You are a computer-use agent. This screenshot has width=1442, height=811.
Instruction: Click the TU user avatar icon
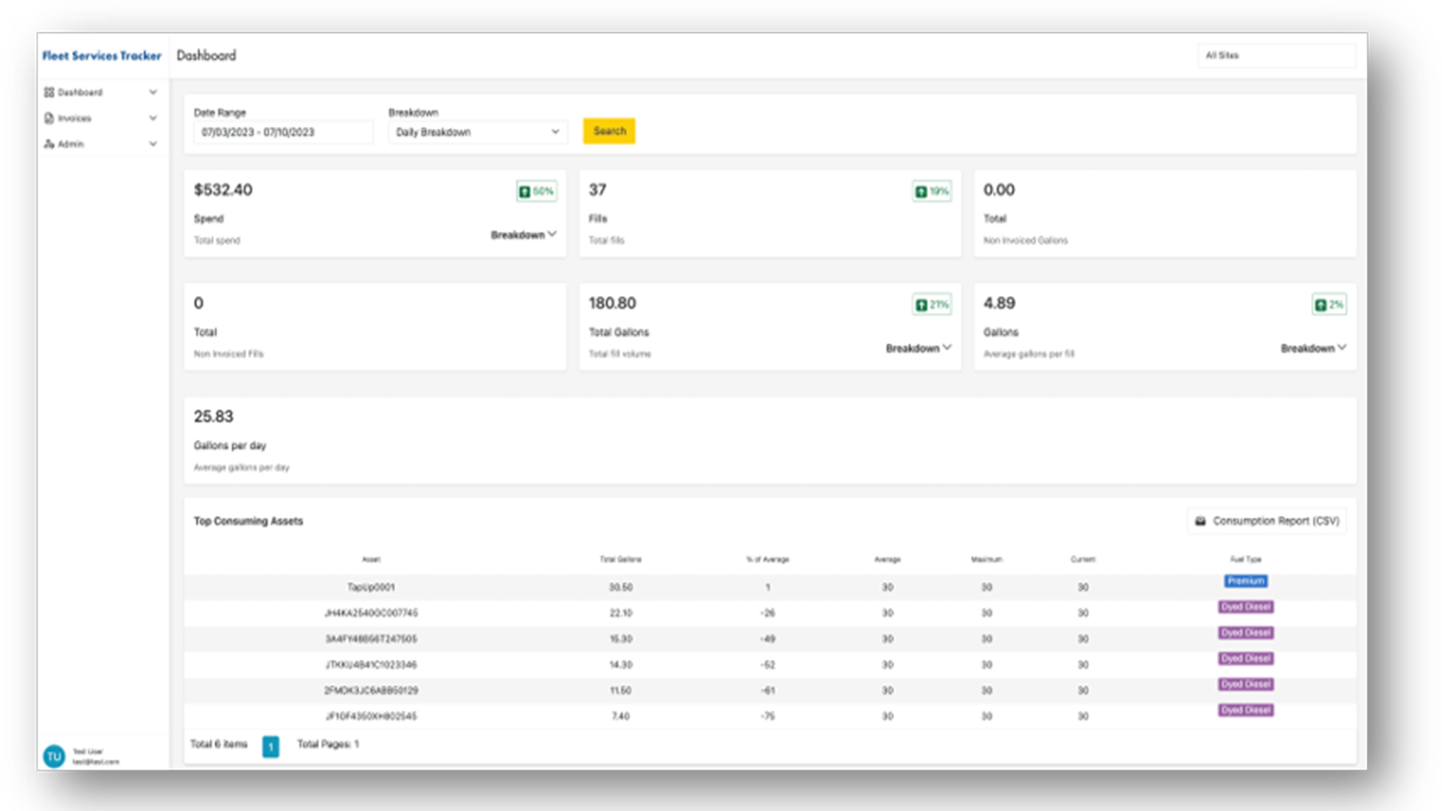tap(54, 756)
